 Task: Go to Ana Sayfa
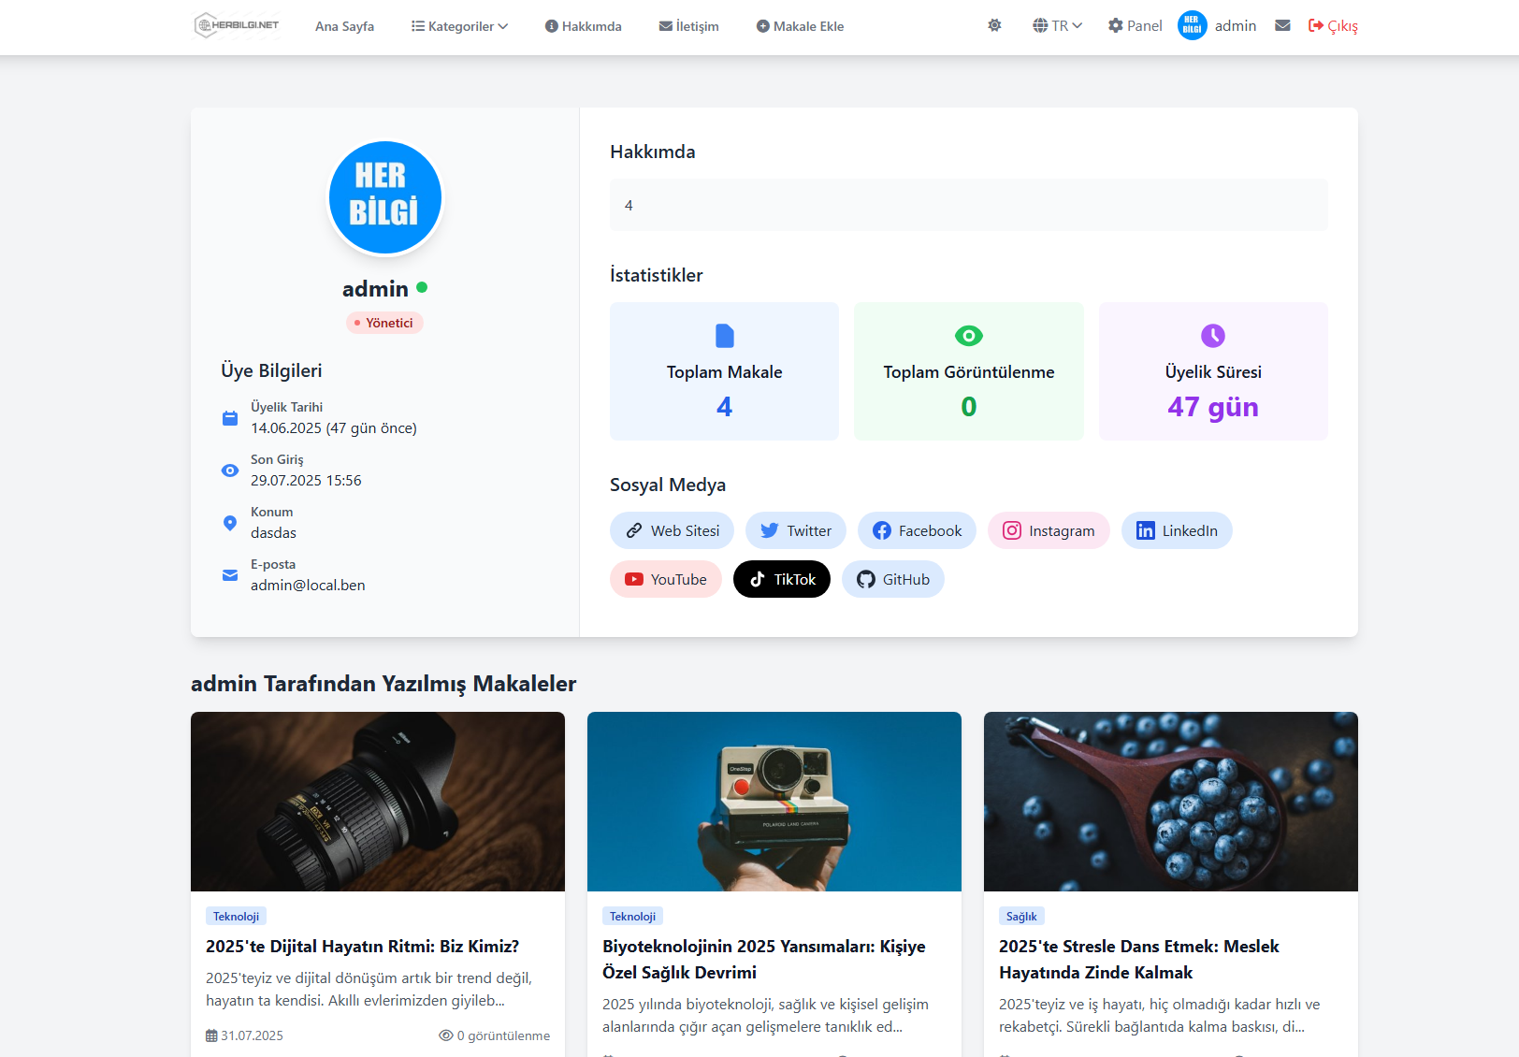pyautogui.click(x=344, y=26)
